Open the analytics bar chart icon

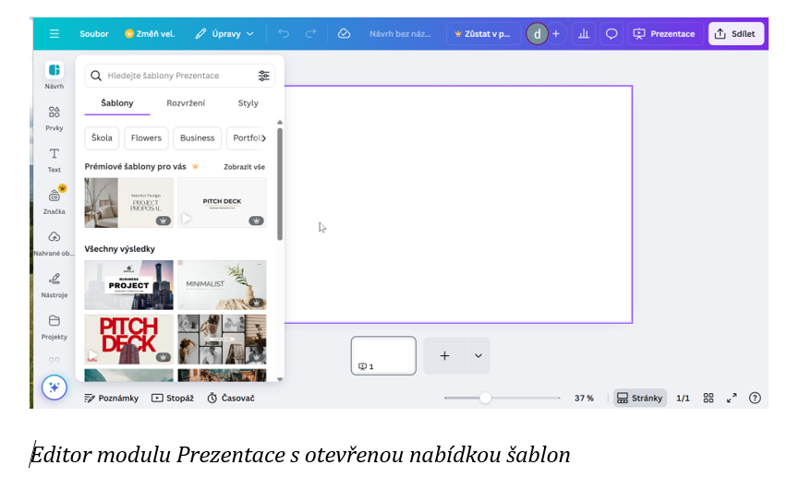point(583,34)
